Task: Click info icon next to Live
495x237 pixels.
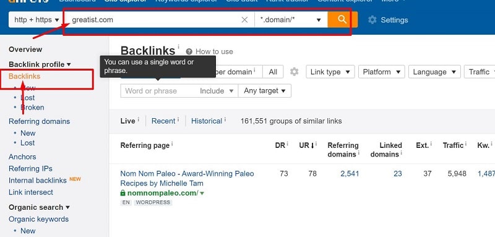Action: coord(138,119)
